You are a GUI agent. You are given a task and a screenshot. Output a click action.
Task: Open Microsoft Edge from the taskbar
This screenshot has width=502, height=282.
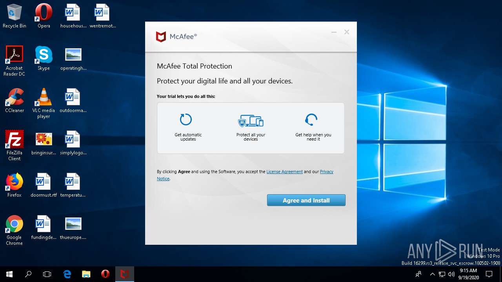coord(67,274)
